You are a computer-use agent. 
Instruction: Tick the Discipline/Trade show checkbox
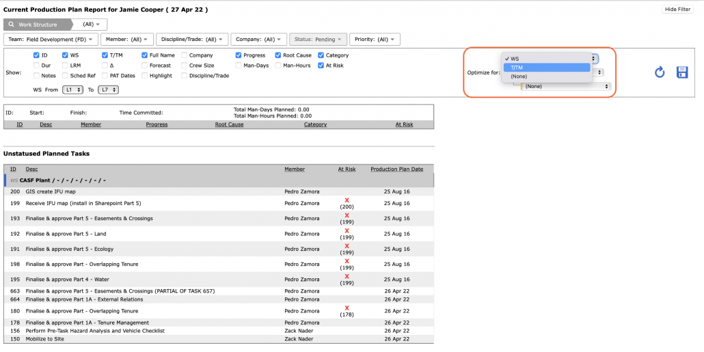point(185,75)
